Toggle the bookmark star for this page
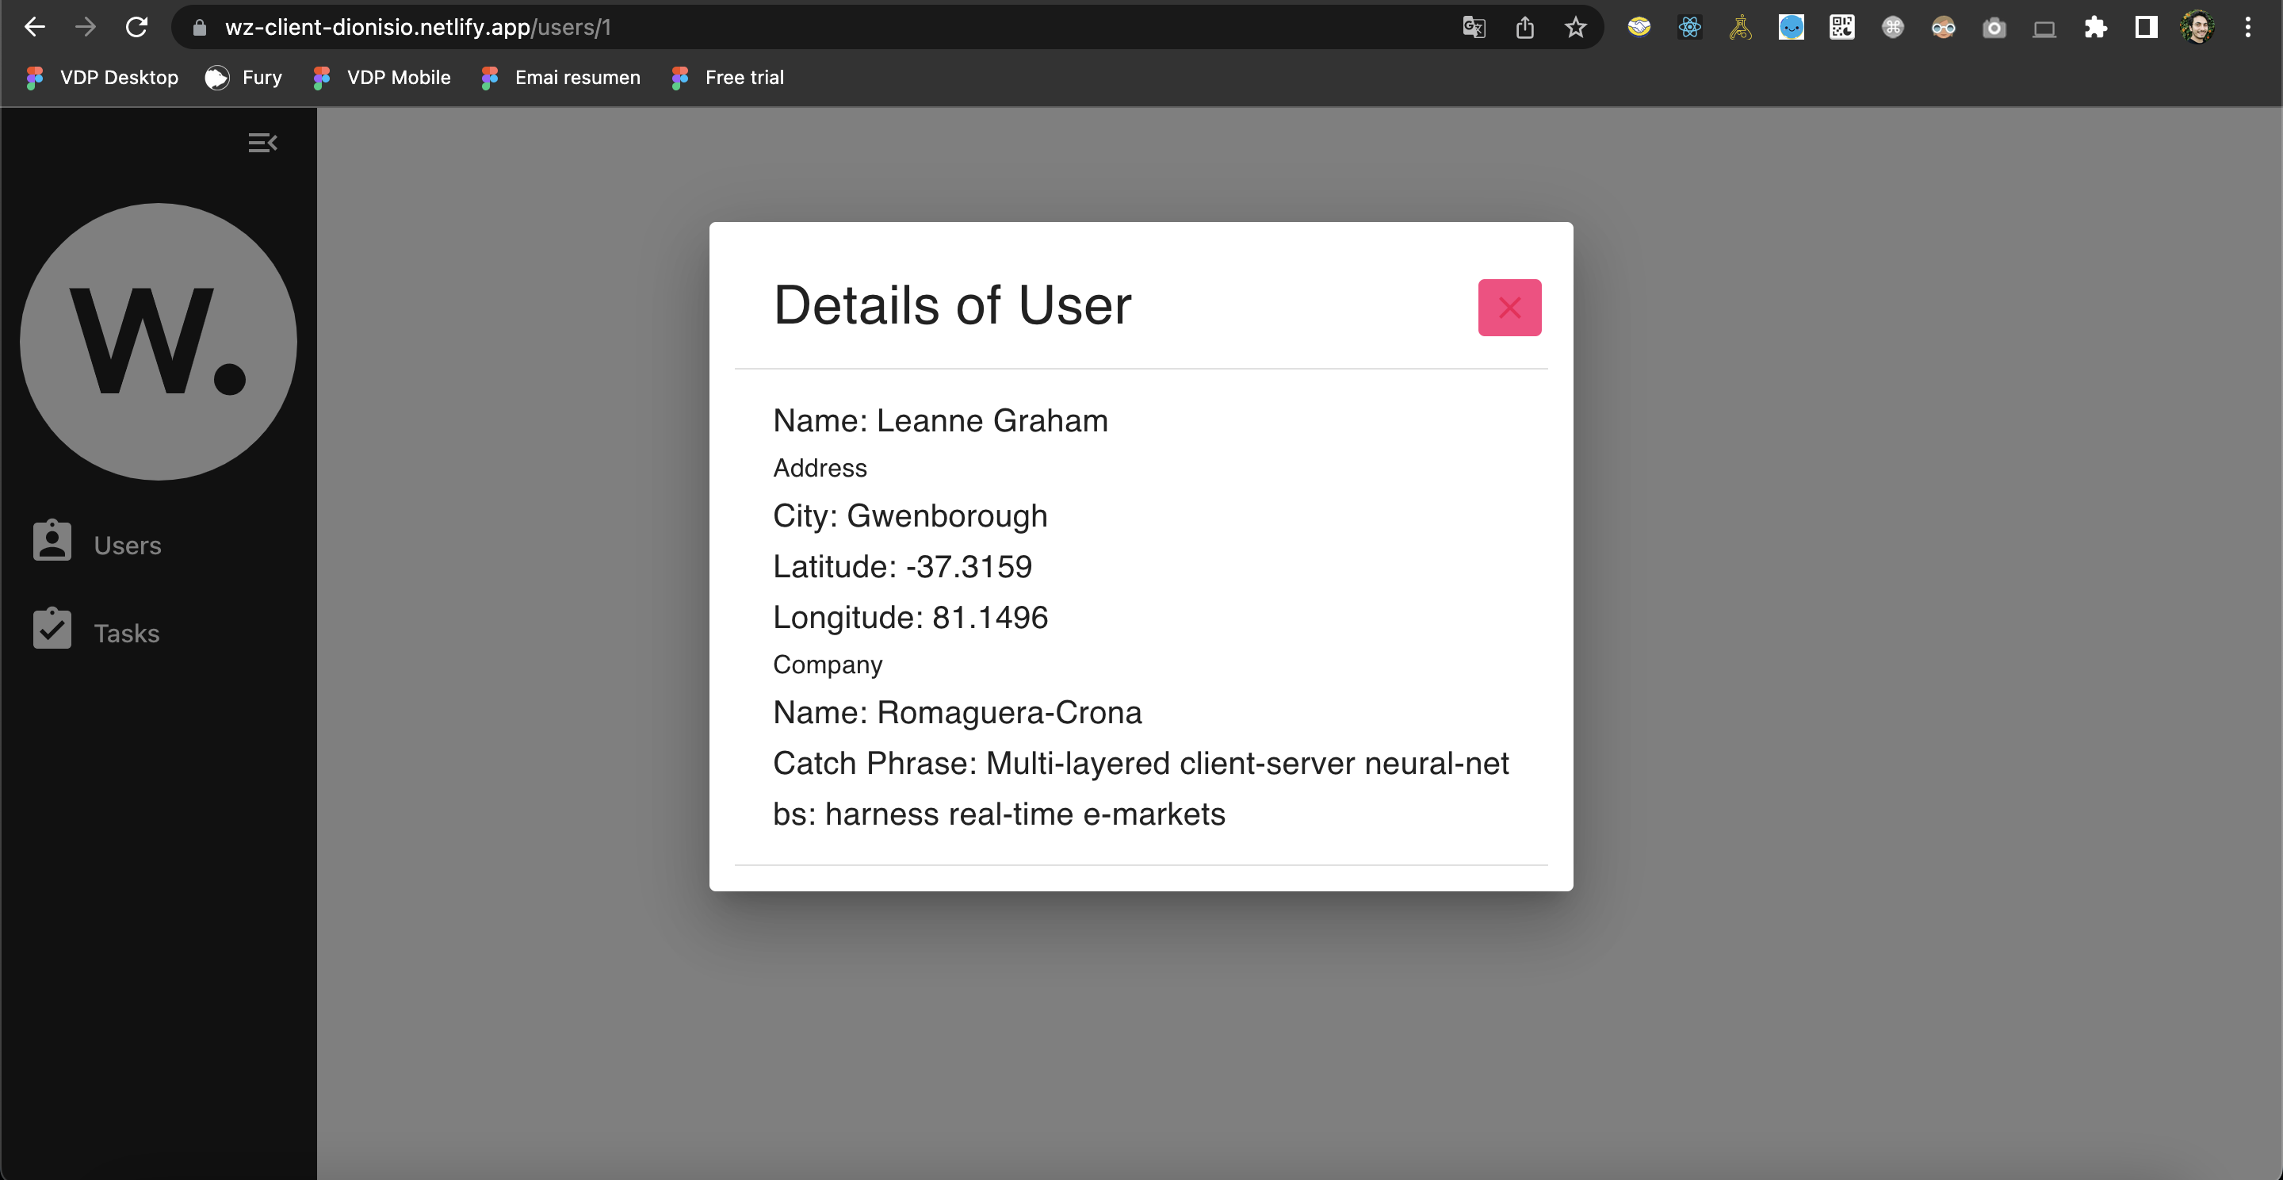 [1575, 28]
